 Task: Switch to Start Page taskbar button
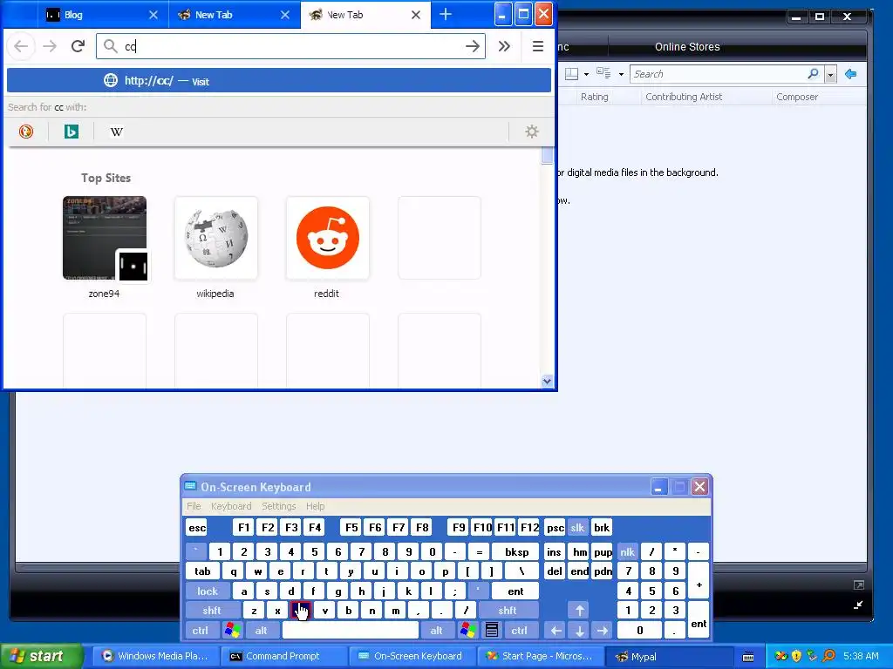(539, 656)
